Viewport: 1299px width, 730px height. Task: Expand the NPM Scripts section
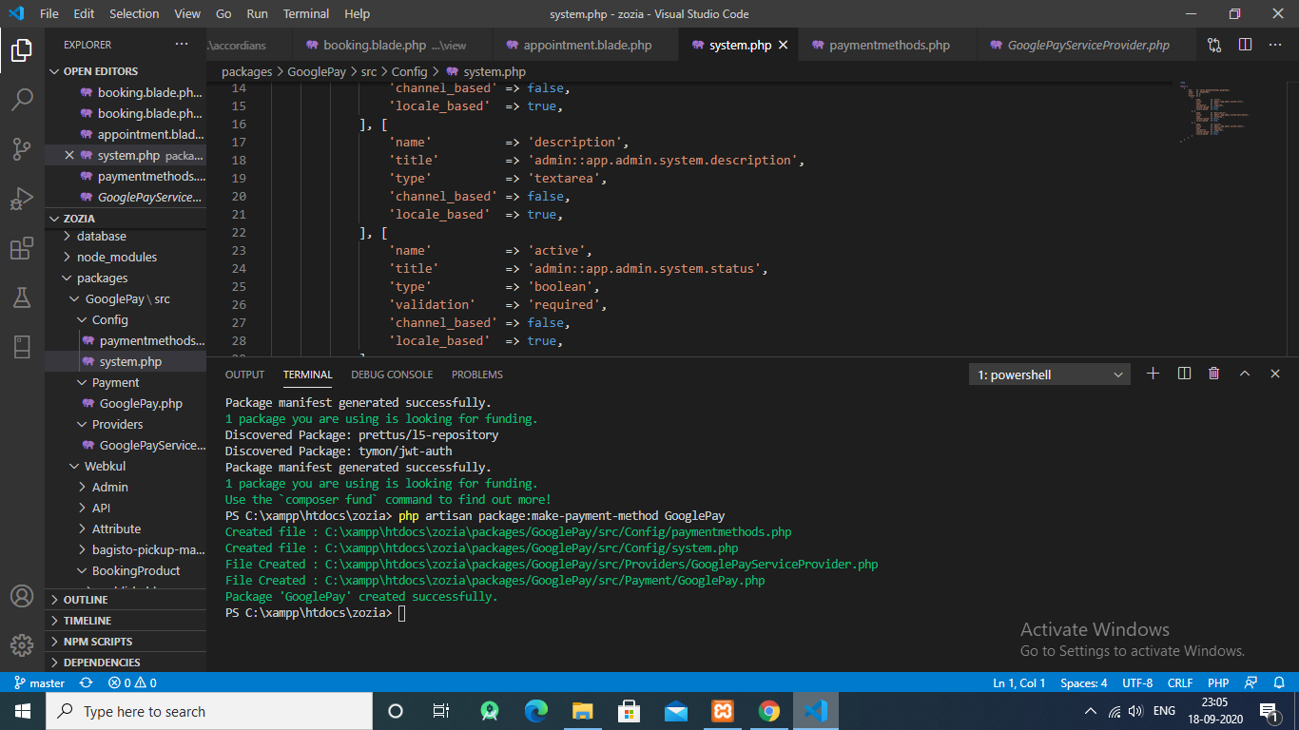126,642
